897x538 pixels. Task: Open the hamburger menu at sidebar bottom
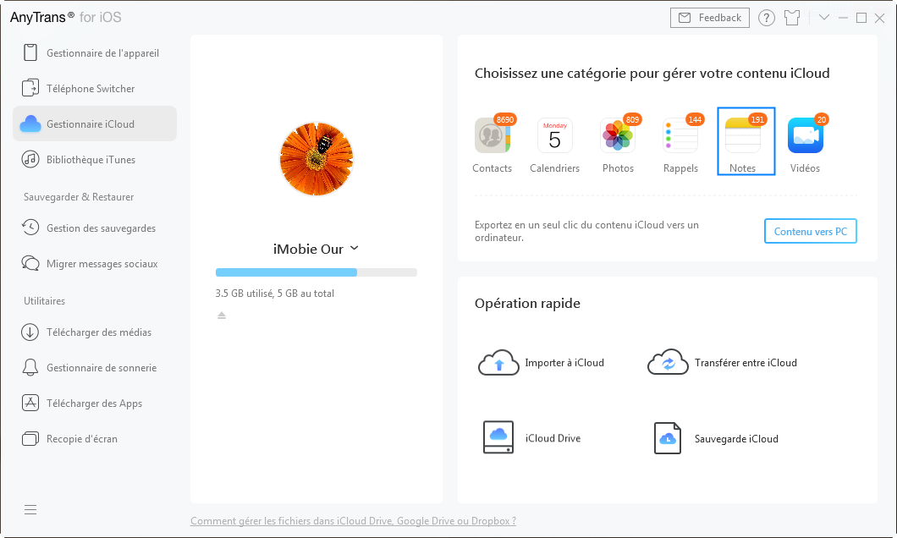[30, 509]
